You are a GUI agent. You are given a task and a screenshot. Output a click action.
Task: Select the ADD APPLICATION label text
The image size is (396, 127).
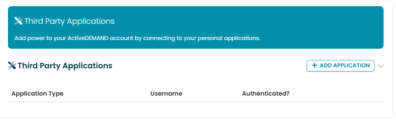(x=345, y=66)
